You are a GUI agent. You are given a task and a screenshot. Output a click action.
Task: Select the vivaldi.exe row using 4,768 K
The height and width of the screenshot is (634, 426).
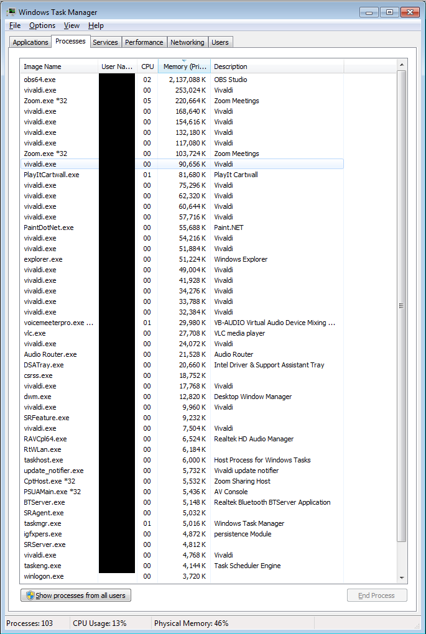pos(182,555)
